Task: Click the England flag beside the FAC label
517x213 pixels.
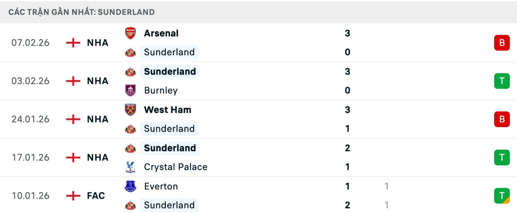Action: click(73, 196)
